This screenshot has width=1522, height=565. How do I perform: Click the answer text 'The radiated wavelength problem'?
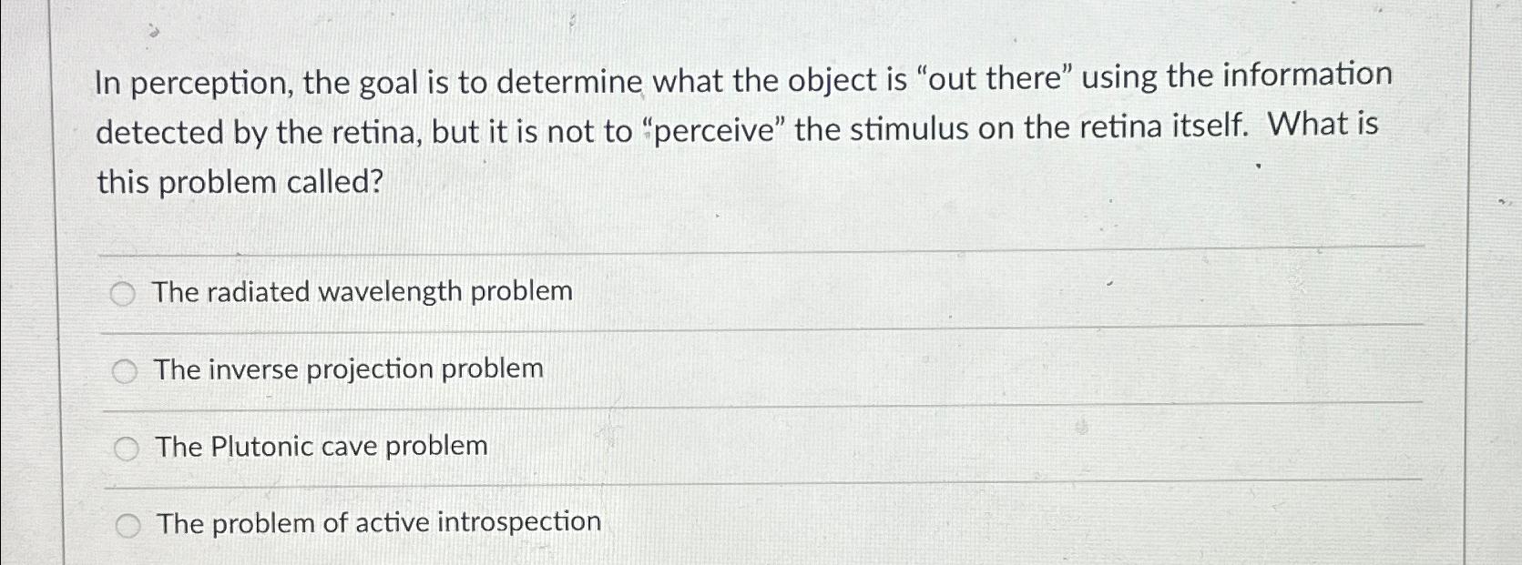point(361,292)
